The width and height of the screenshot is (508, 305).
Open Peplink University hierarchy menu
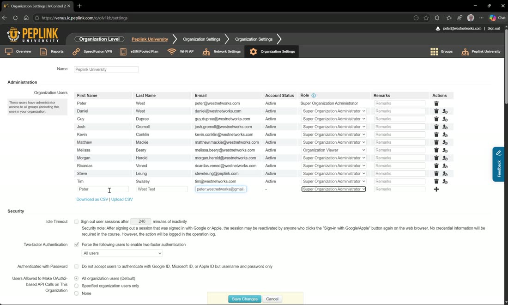point(481,52)
